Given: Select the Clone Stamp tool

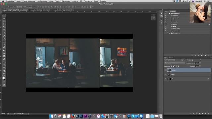Looking at the screenshot, I should (x=4, y=41).
